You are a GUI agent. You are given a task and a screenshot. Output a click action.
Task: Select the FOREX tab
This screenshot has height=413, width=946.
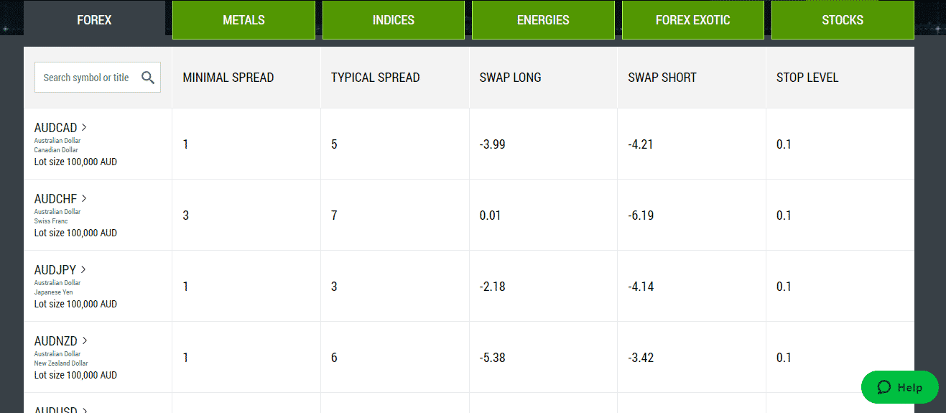click(94, 20)
